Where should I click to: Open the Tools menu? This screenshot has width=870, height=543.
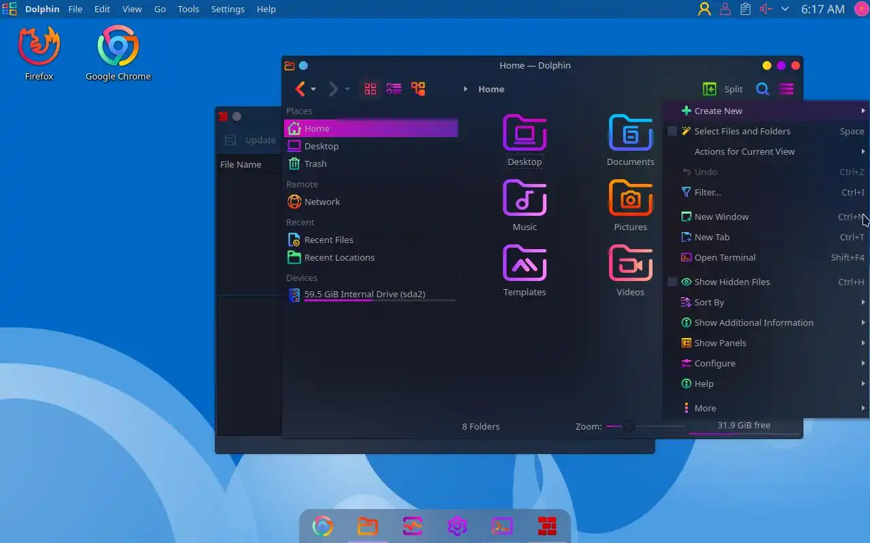pyautogui.click(x=188, y=9)
